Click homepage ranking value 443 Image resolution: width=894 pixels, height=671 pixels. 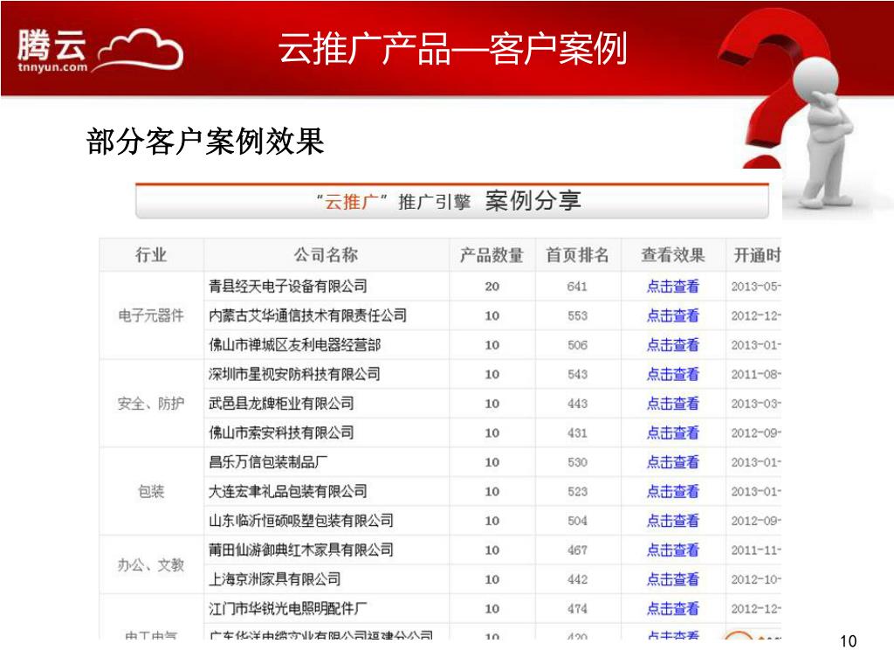pyautogui.click(x=577, y=404)
